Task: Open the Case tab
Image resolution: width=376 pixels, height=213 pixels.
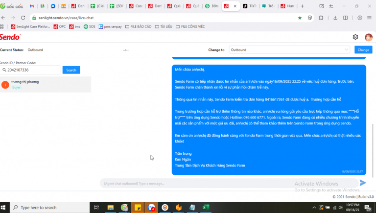Action: pyautogui.click(x=136, y=6)
